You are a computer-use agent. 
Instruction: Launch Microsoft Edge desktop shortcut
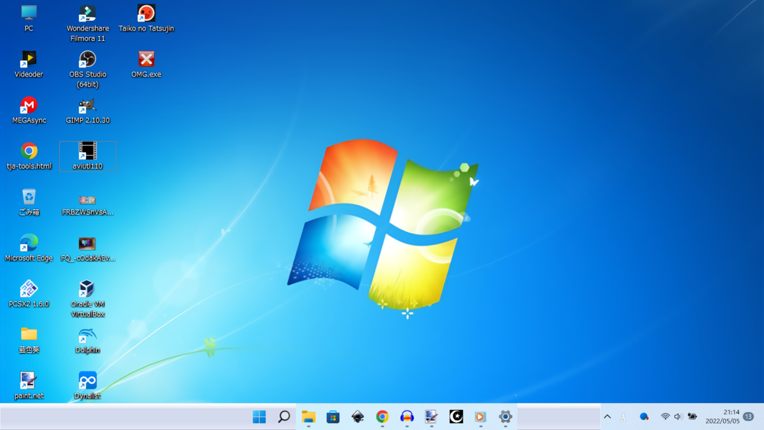click(29, 248)
